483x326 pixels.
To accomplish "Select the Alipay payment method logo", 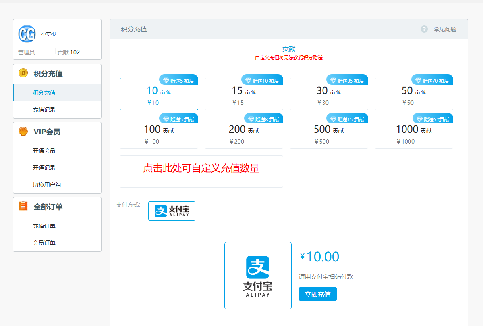I will pos(172,211).
